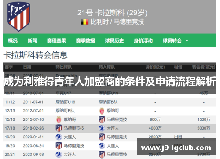
Task: Click the 3000万 transfer fee
Action: 204,128
